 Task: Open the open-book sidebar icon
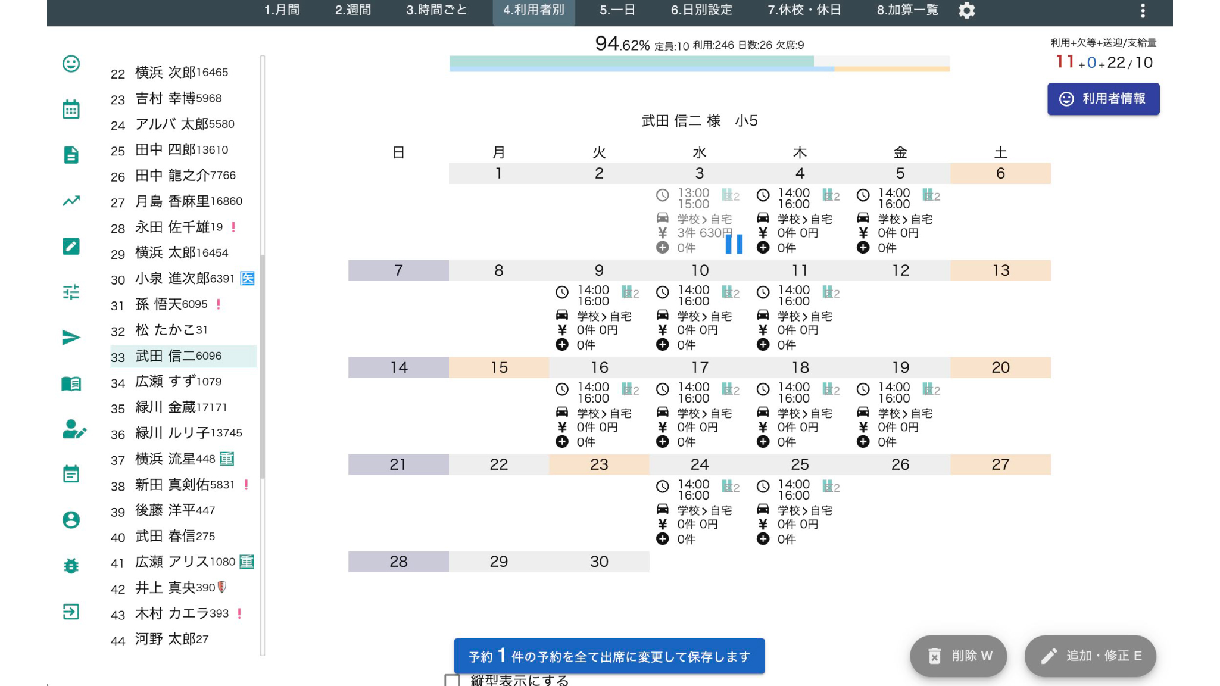pos(71,383)
